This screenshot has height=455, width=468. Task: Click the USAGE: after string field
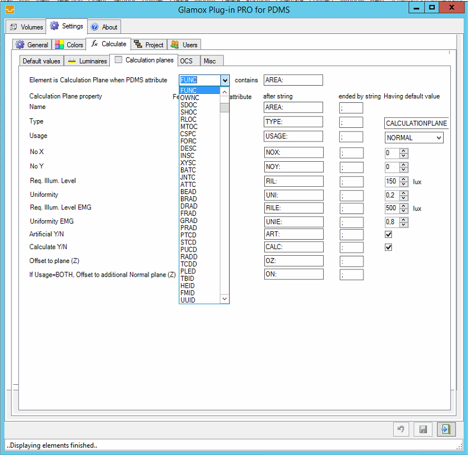coord(293,136)
